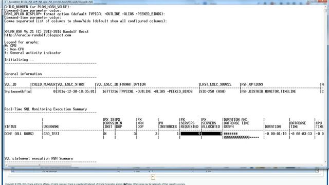The width and height of the screenshot is (329, 185).
Task: Click the Oracle copyright notice in background window
Action: (95, 184)
